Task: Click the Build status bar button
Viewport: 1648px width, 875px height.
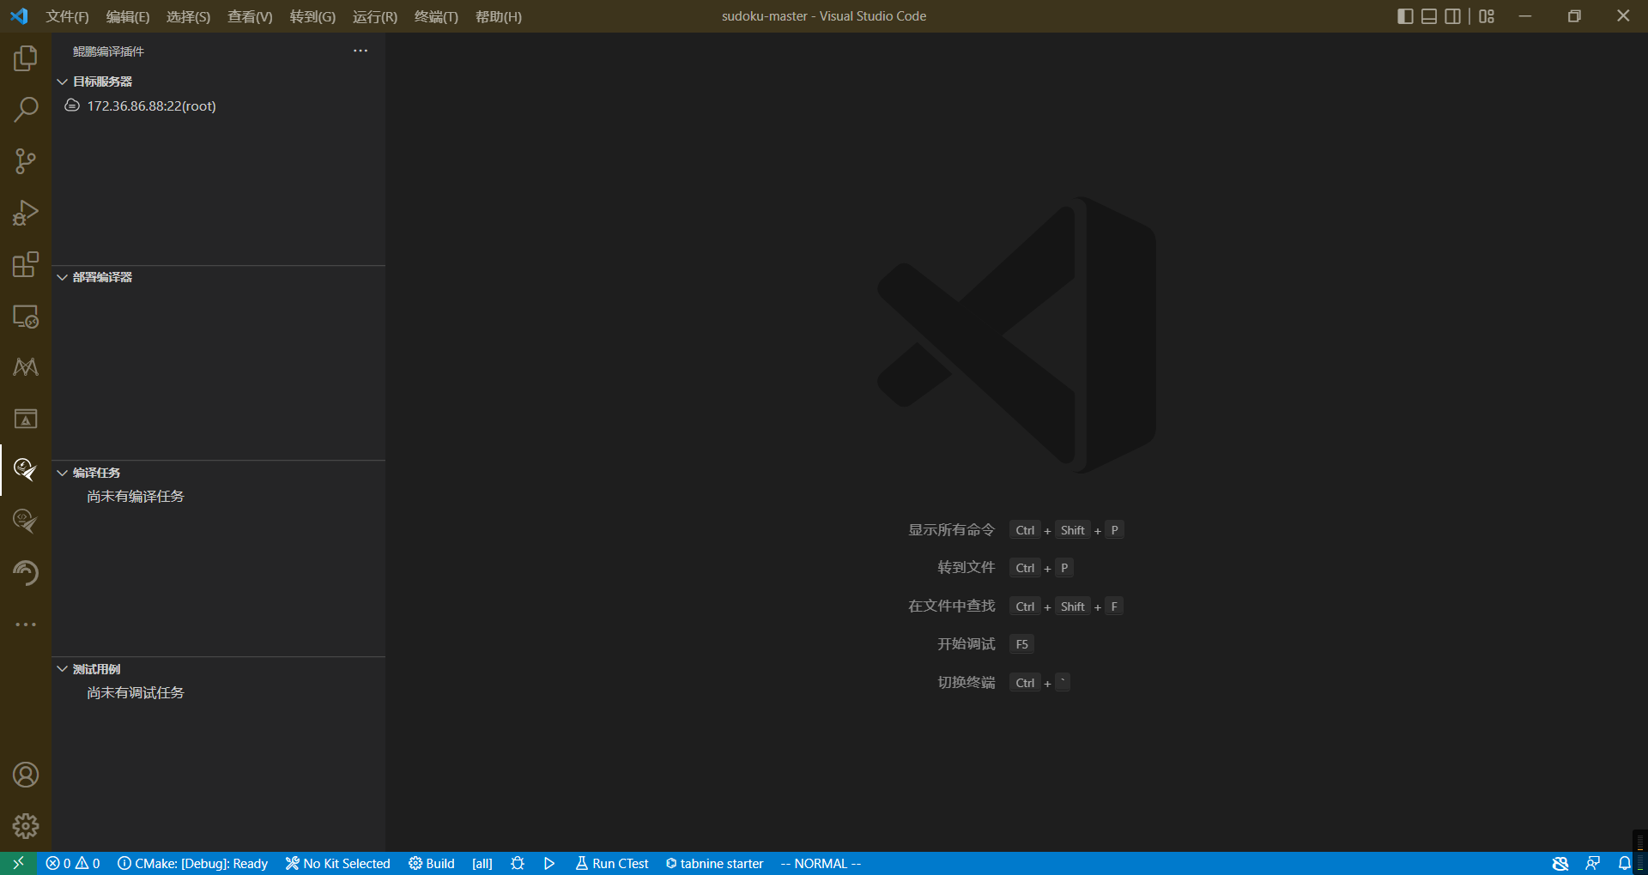Action: [x=432, y=863]
